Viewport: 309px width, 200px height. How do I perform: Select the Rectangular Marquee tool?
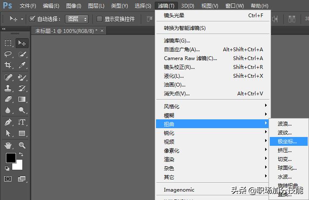coord(8,43)
